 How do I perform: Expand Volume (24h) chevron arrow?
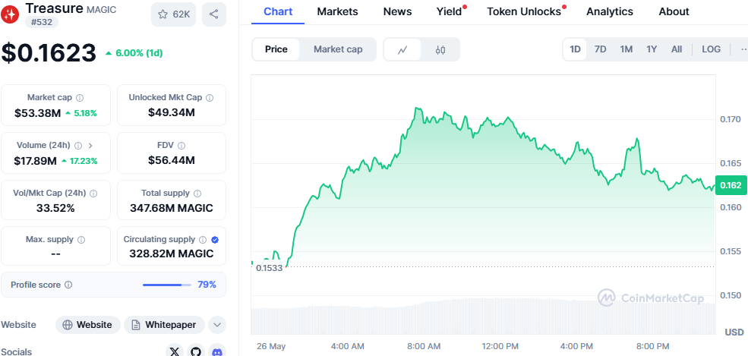coord(91,145)
